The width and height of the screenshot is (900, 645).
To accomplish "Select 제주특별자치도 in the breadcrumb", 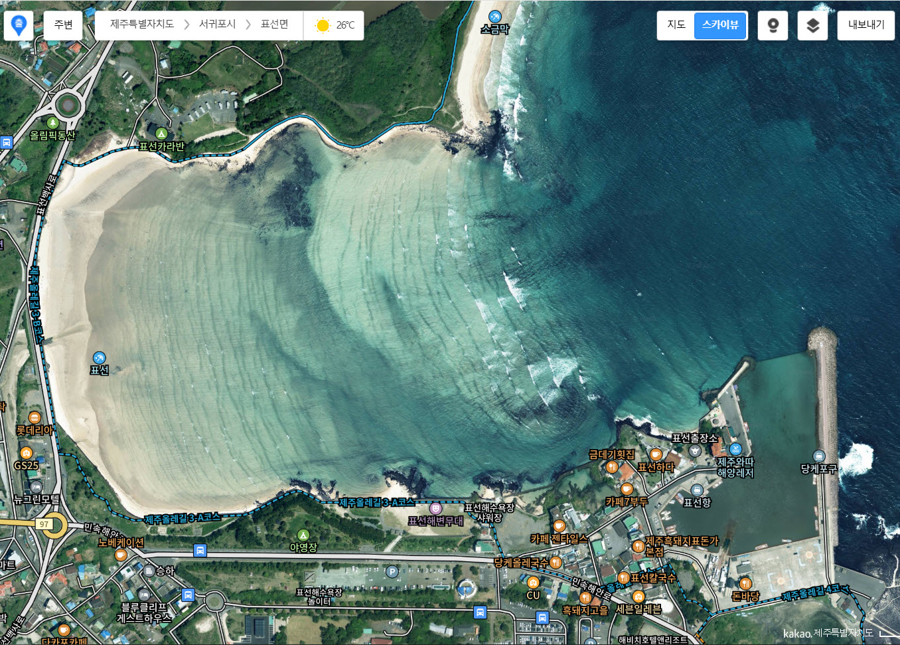I will (x=142, y=25).
